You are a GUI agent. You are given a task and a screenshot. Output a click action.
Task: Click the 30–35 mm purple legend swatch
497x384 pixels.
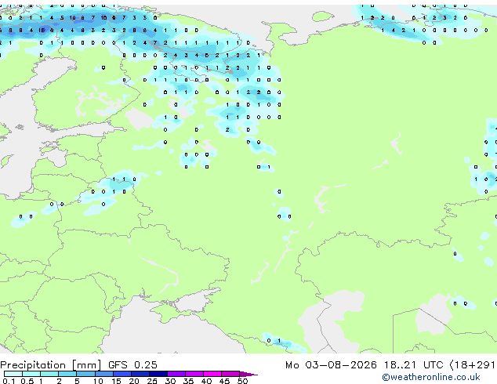176,374
